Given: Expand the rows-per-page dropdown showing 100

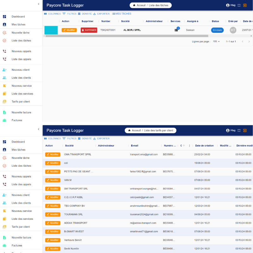Looking at the screenshot, I should coord(217,41).
